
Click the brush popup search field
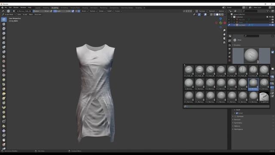click(x=226, y=106)
